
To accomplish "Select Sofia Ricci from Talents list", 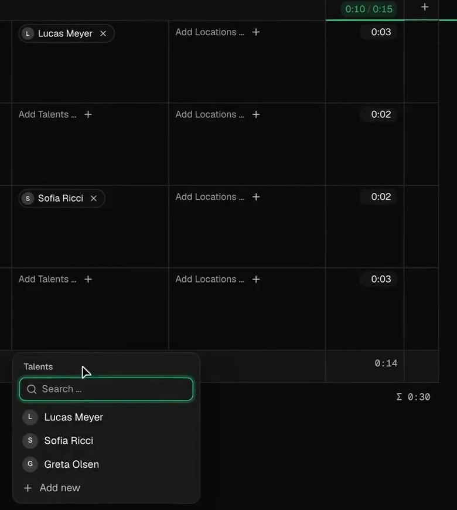I will (106, 440).
